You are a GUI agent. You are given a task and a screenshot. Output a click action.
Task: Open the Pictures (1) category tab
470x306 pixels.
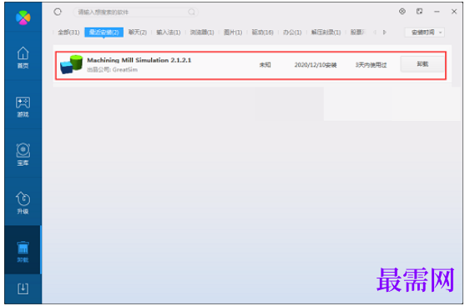click(x=233, y=33)
